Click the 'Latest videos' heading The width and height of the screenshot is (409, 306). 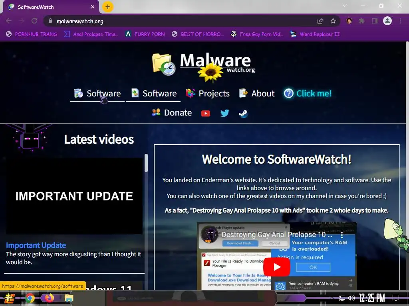(x=99, y=139)
